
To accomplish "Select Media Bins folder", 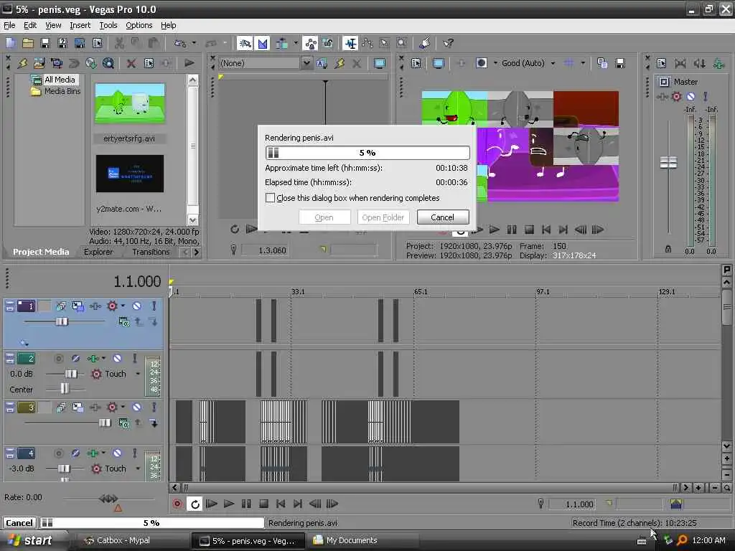I will [x=62, y=91].
